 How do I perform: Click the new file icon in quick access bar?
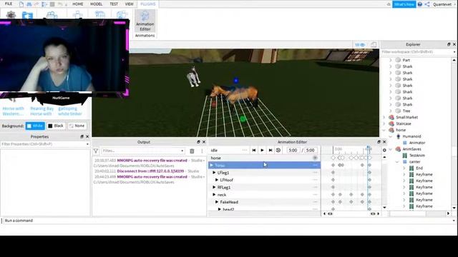[x=21, y=4]
